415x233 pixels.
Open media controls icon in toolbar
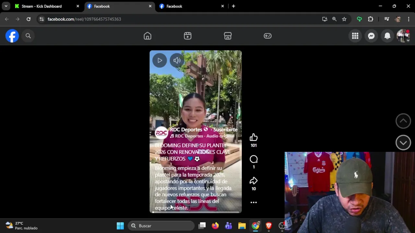tap(387, 19)
